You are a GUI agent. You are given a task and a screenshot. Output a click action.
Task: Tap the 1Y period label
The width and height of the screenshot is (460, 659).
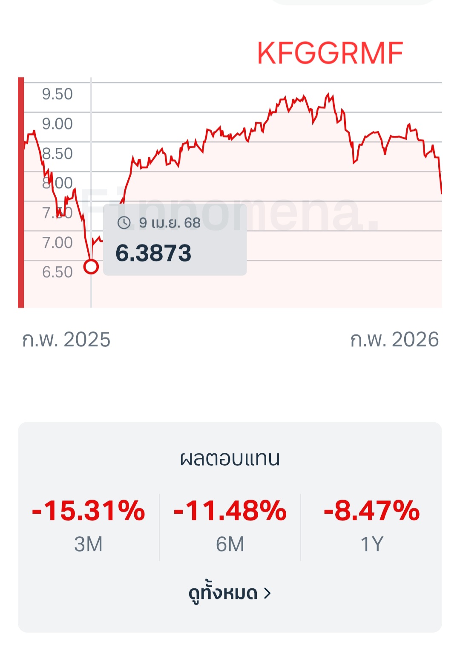[372, 544]
